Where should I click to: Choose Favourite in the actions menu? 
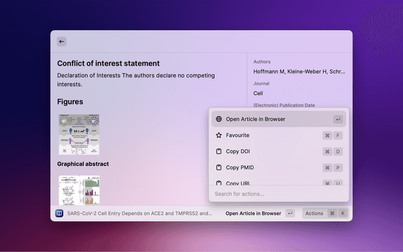pyautogui.click(x=237, y=135)
